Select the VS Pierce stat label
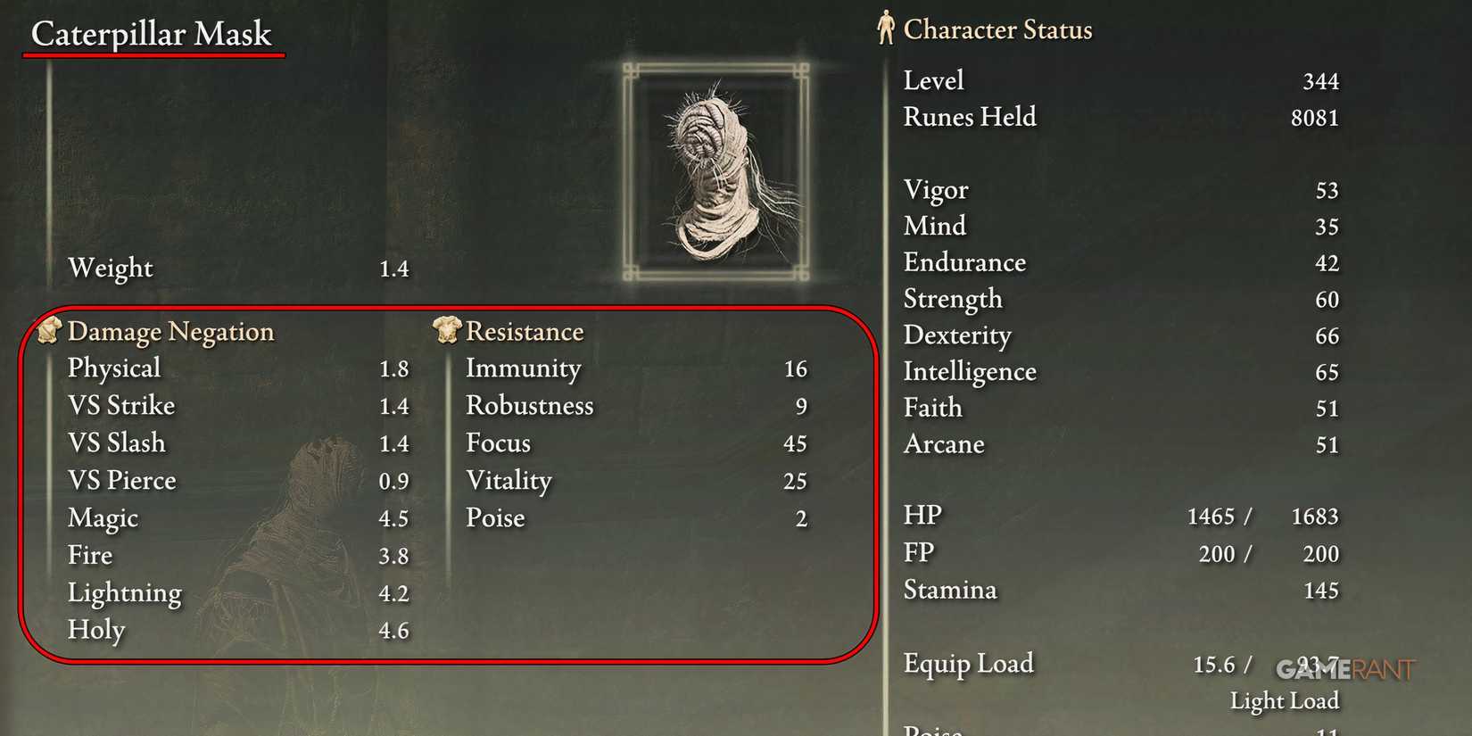The height and width of the screenshot is (736, 1472). [x=122, y=480]
